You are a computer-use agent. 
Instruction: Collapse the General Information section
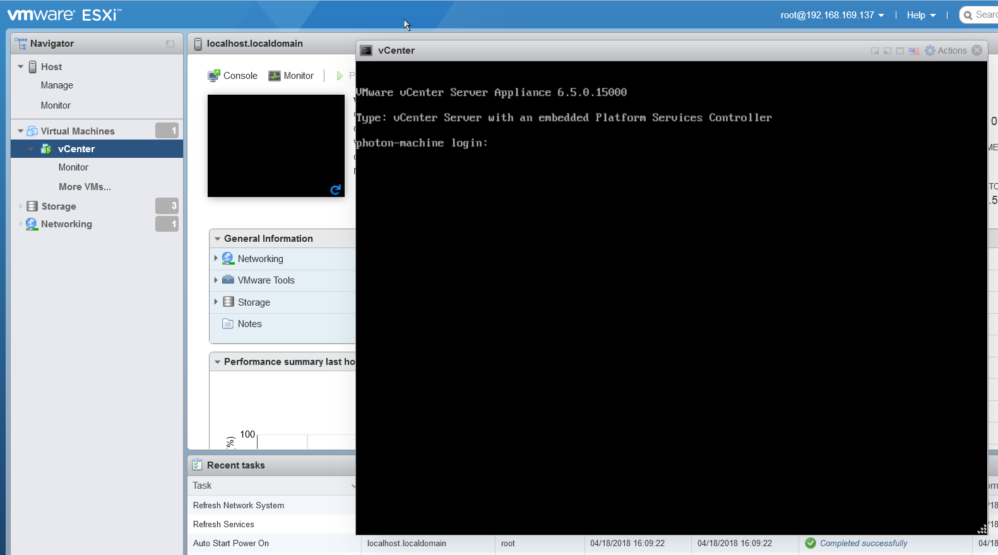pyautogui.click(x=217, y=239)
